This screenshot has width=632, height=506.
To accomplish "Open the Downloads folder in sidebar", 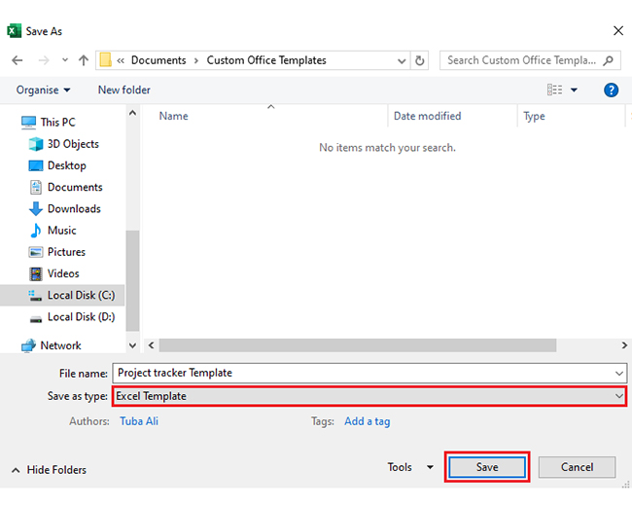I will pyautogui.click(x=74, y=208).
